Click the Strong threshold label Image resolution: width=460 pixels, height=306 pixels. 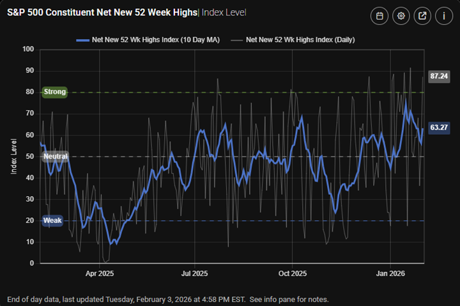(54, 92)
